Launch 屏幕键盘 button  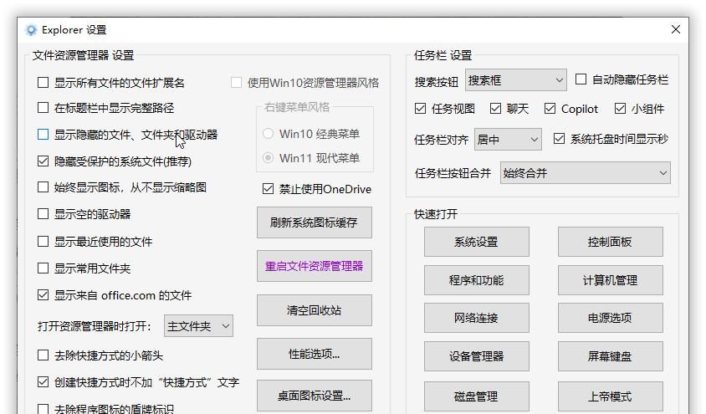pos(610,356)
